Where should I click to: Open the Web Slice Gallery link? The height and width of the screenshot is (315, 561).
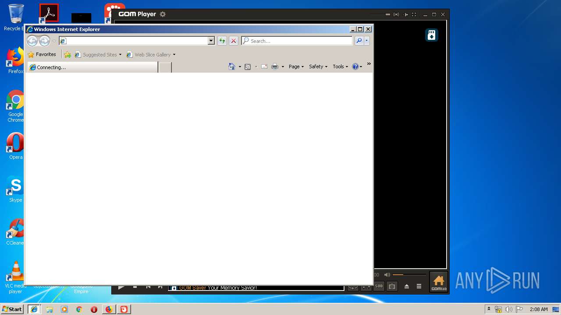pyautogui.click(x=149, y=55)
